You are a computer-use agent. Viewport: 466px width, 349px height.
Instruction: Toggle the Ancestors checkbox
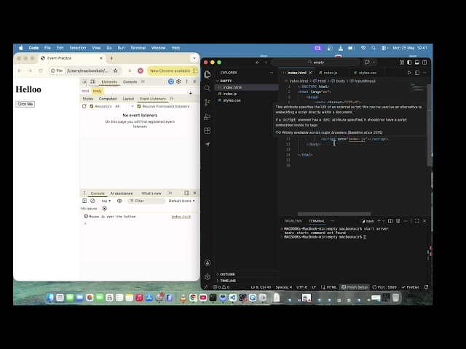point(92,106)
